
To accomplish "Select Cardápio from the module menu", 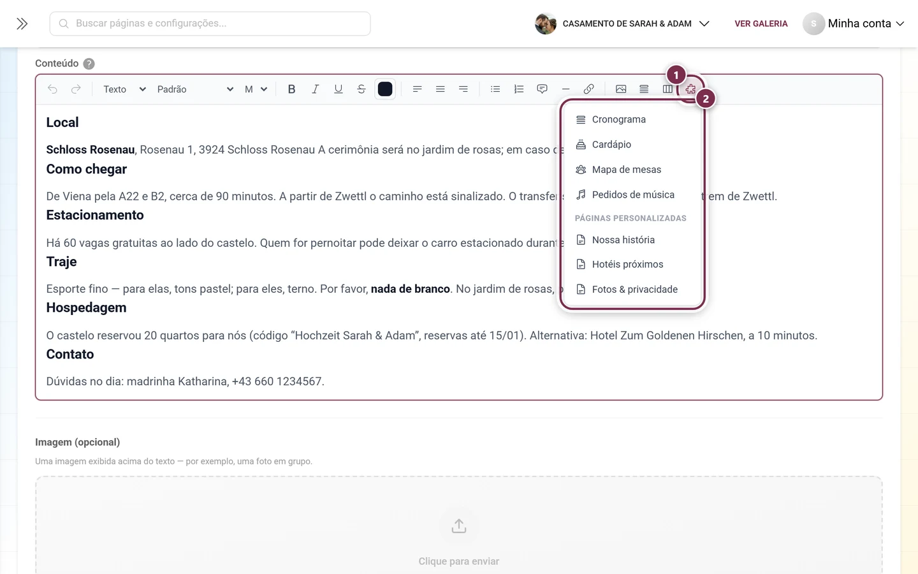I will point(632,144).
